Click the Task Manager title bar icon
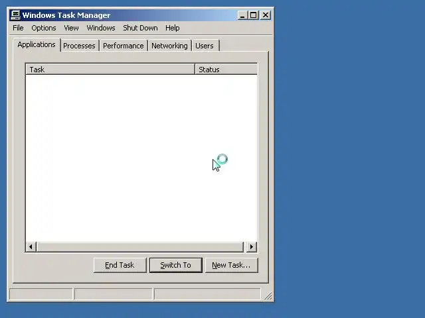Viewport: 425px width, 318px height. pyautogui.click(x=15, y=15)
